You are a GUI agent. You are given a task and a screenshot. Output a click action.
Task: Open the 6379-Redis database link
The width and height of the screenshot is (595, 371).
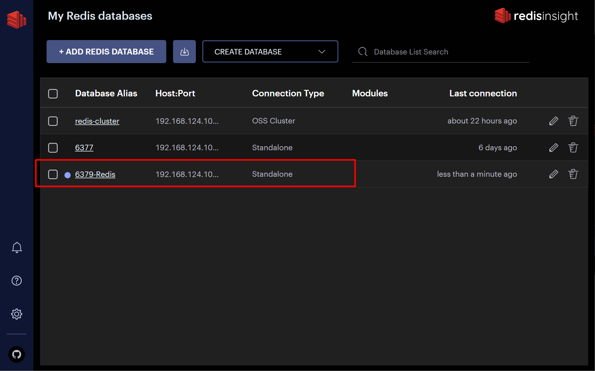pos(95,174)
